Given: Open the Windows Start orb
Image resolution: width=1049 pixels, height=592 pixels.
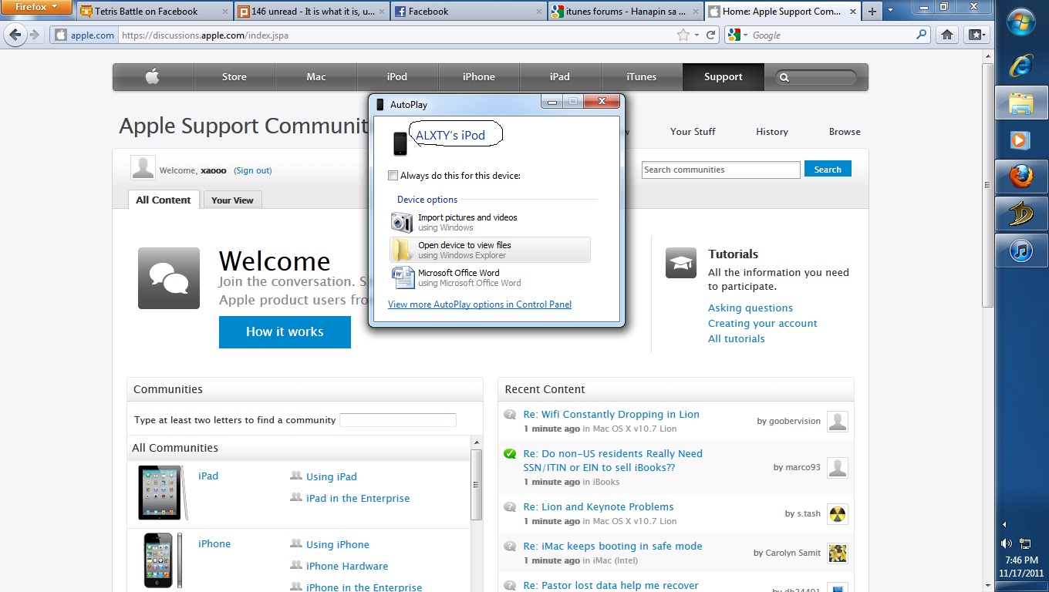Looking at the screenshot, I should click(1021, 22).
